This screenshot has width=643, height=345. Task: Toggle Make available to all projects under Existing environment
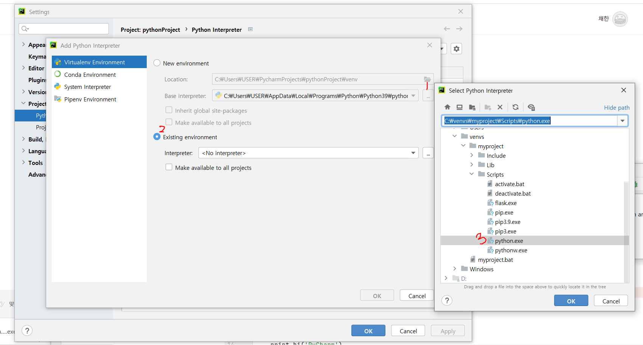(x=169, y=167)
